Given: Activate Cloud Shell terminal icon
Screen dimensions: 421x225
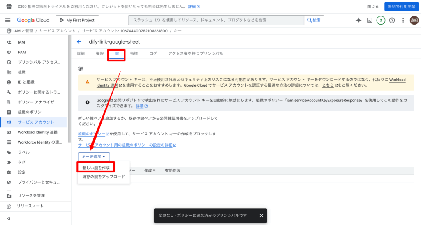Looking at the screenshot, I should [x=370, y=20].
